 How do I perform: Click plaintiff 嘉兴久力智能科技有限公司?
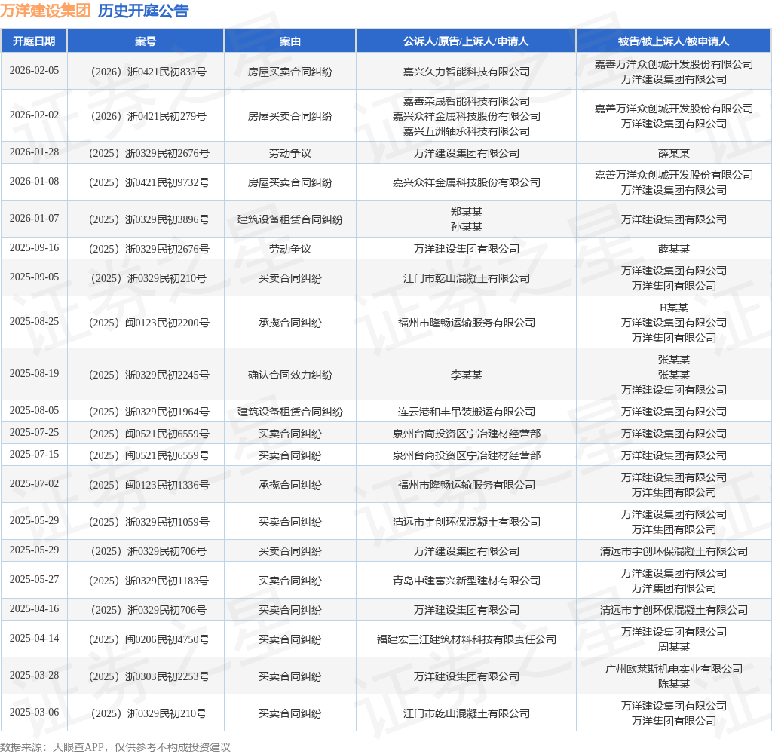pyautogui.click(x=466, y=72)
